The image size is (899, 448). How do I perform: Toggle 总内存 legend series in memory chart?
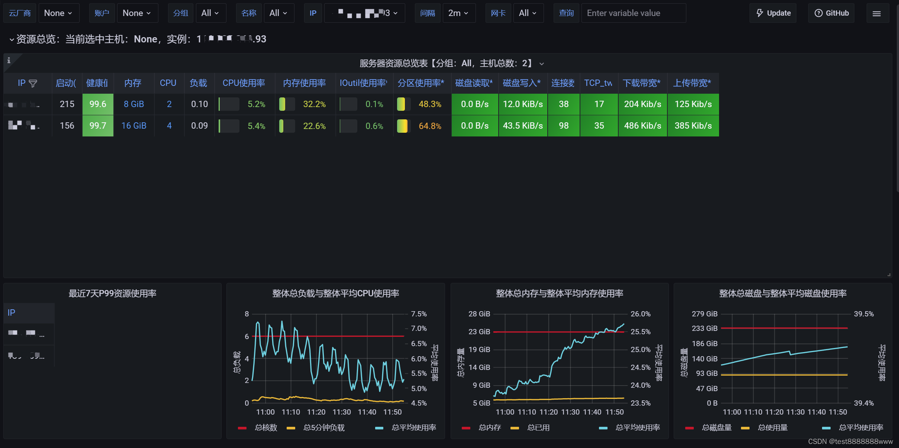(x=489, y=428)
